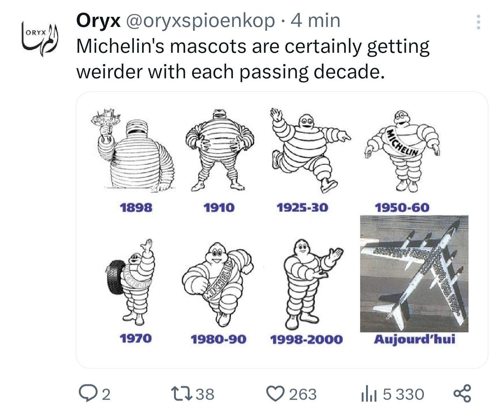Click the view count of 5 330
Image resolution: width=503 pixels, height=414 pixels.
click(403, 394)
